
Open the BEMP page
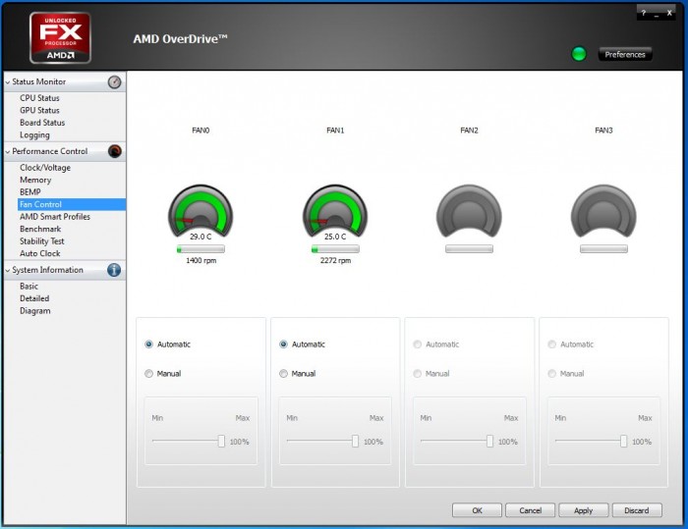30,192
